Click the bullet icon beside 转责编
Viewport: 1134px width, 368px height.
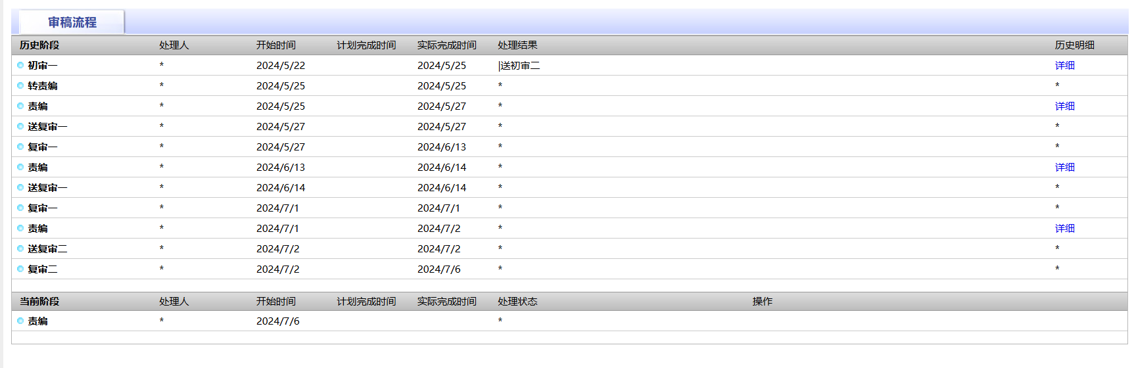[20, 85]
